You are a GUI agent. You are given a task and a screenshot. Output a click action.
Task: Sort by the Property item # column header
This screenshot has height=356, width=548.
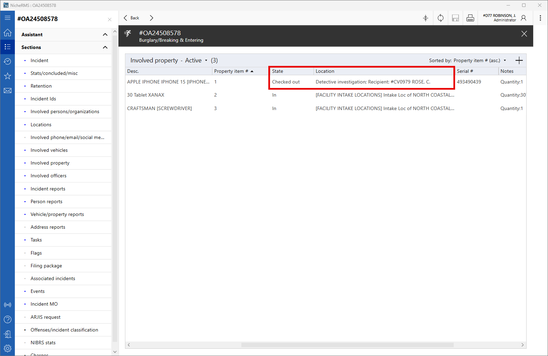(231, 71)
